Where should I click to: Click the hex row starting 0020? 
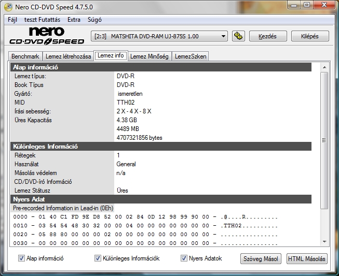(145, 235)
